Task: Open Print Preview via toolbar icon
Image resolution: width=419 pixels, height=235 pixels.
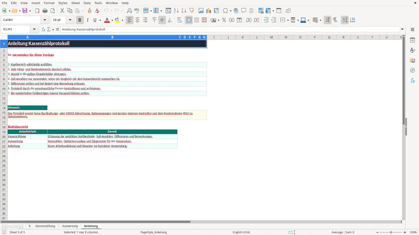Action: coord(53,11)
